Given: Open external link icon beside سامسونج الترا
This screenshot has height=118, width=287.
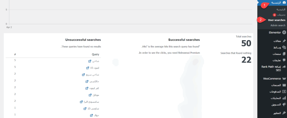Looking at the screenshot, I should [81, 102].
